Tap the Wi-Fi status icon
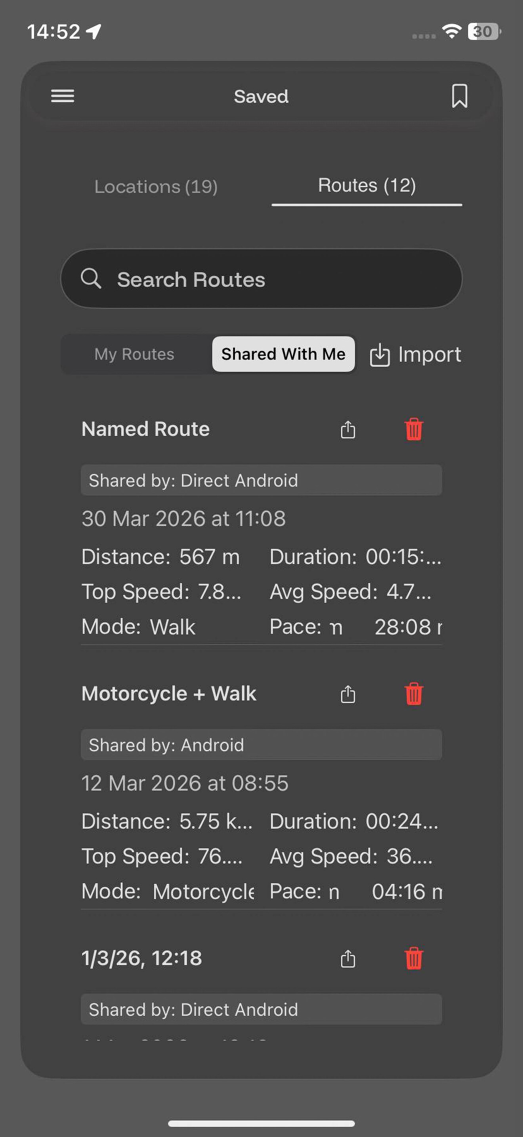Viewport: 523px width, 1137px height. click(x=451, y=31)
